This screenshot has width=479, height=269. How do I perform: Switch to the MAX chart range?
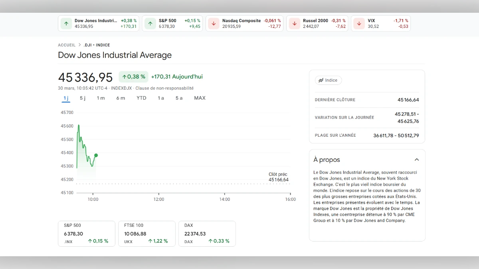[x=200, y=98]
